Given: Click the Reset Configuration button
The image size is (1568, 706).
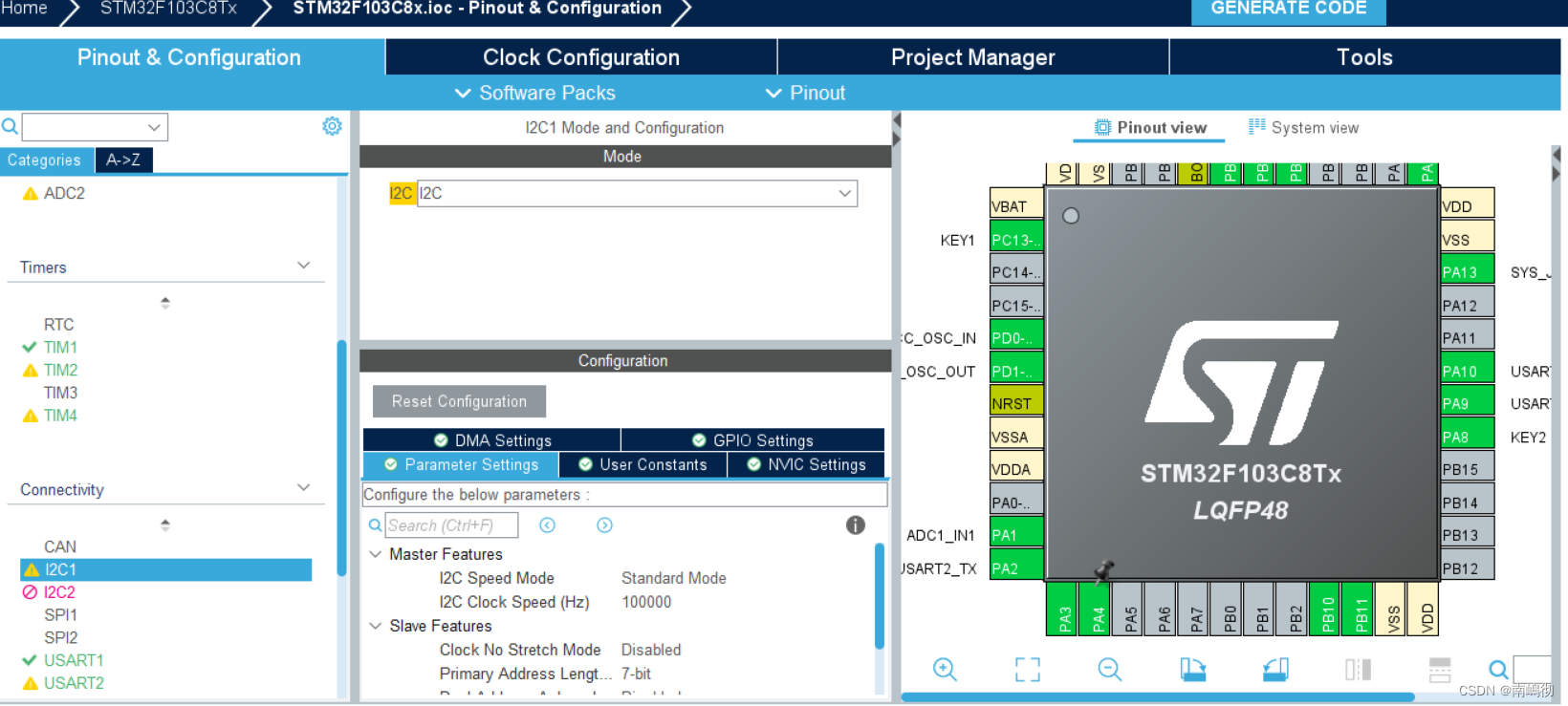Looking at the screenshot, I should [x=459, y=401].
